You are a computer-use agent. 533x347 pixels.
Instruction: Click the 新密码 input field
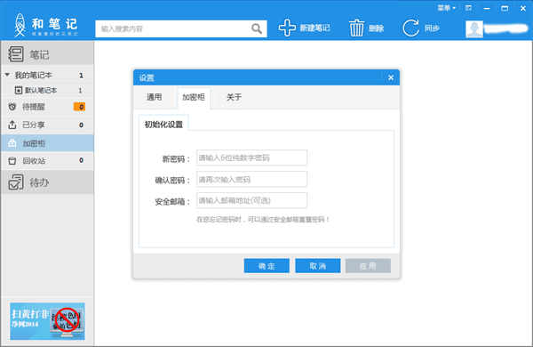[252, 157]
